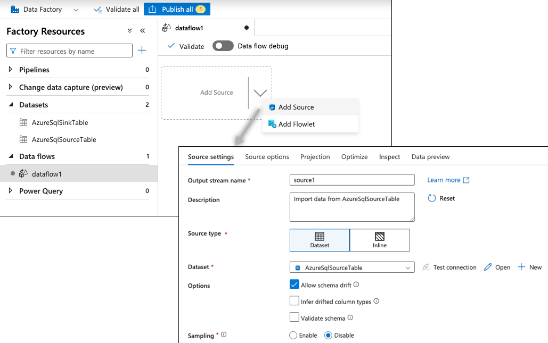Image resolution: width=548 pixels, height=343 pixels.
Task: Click the Publish all button
Action: tap(177, 9)
